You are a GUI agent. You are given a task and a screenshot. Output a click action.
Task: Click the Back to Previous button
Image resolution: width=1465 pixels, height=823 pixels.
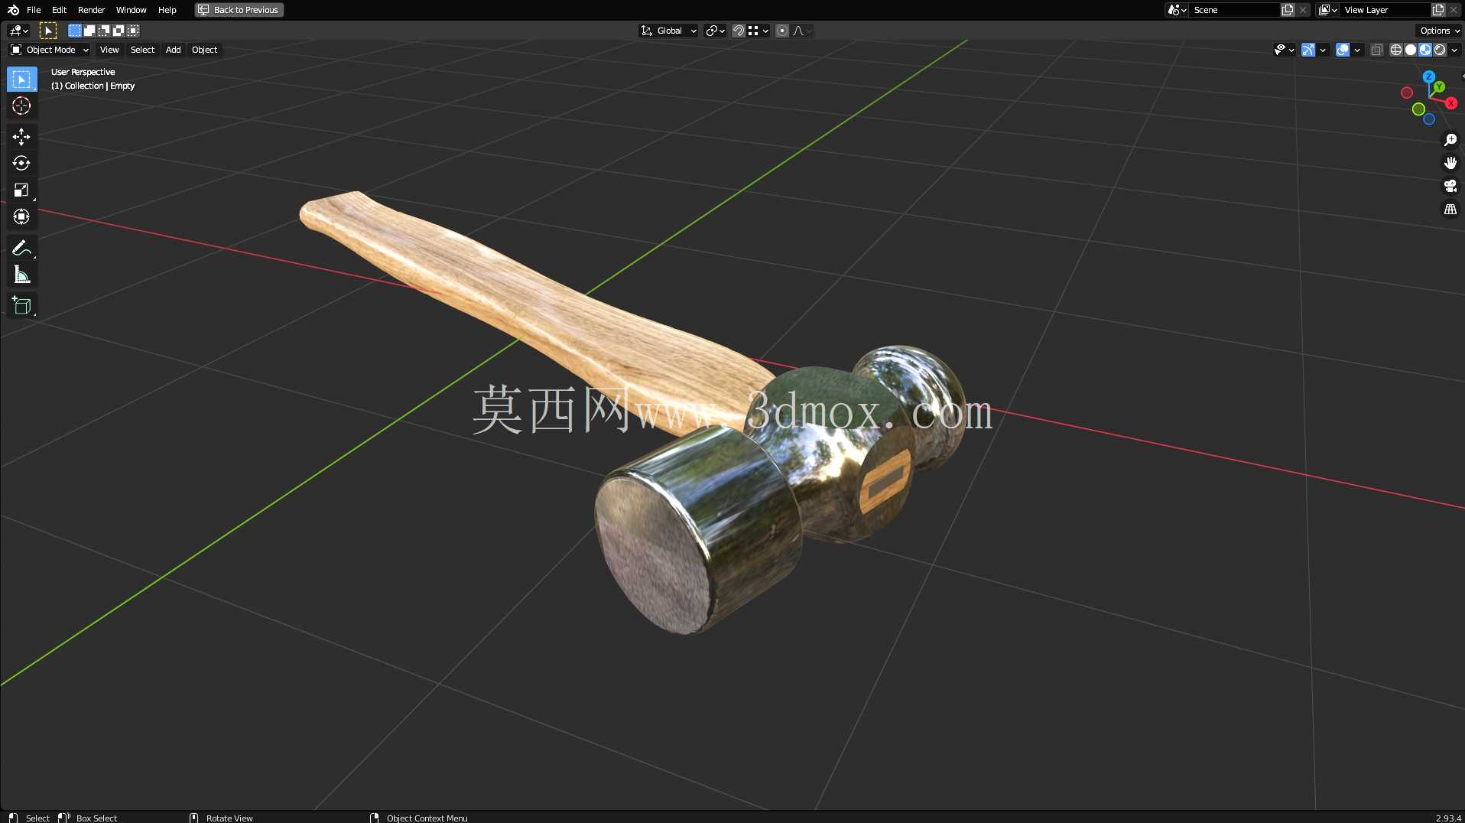[239, 10]
